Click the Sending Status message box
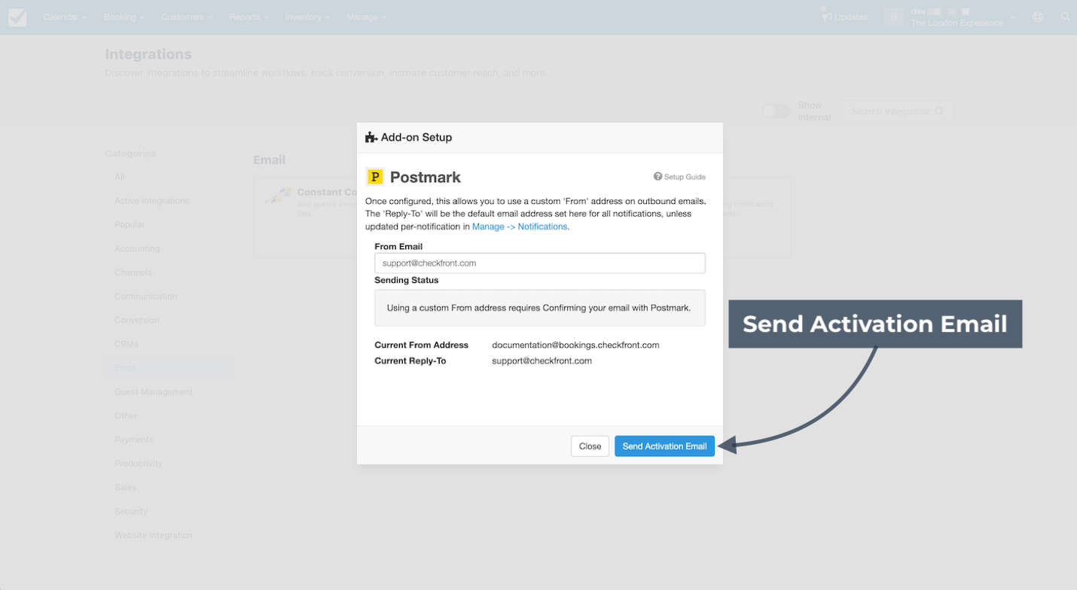The image size is (1077, 590). click(540, 308)
